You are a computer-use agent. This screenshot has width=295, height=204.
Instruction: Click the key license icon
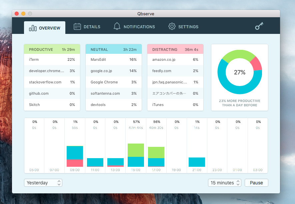tap(259, 27)
